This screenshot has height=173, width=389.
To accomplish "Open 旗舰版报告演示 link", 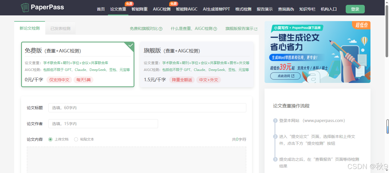I will coord(239,29).
